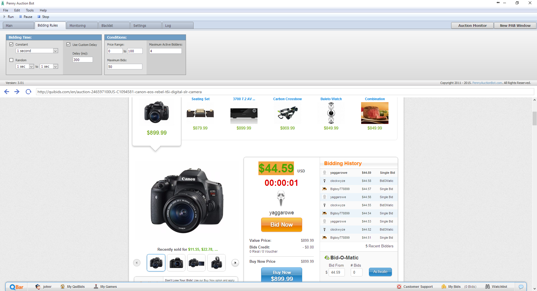Click the Price Range maximum field

click(x=135, y=51)
